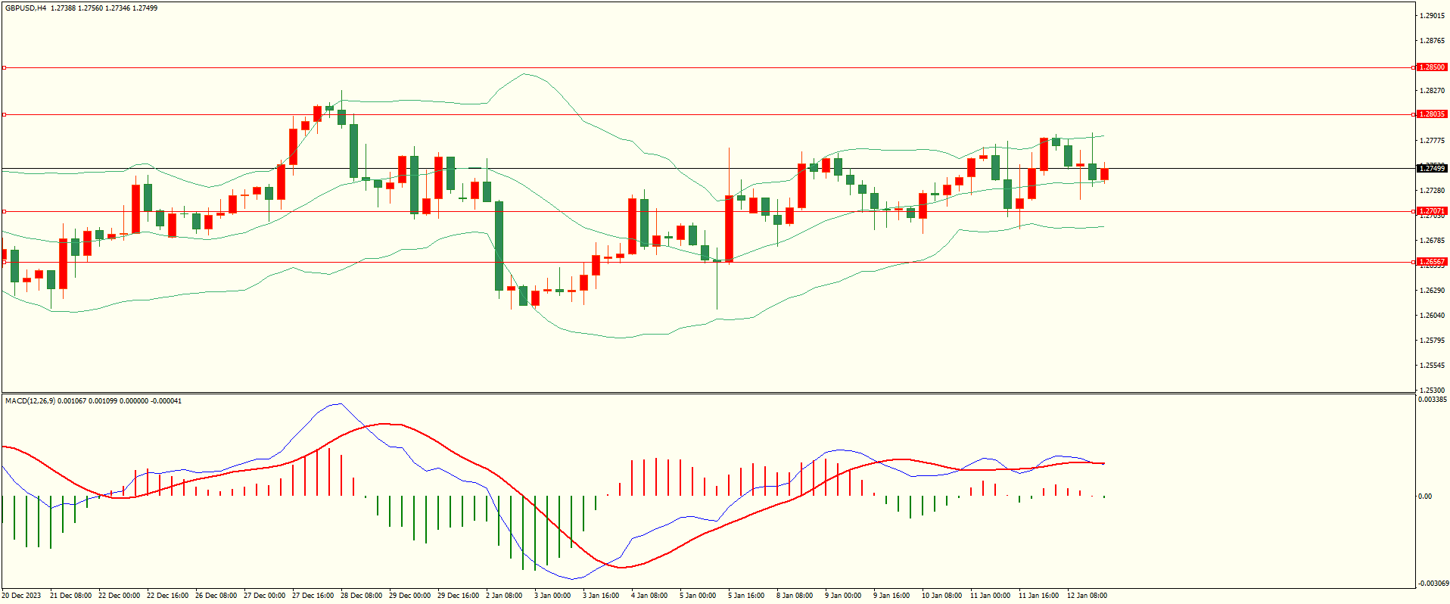1450x604 pixels.
Task: Click the GBPUSD,H4 symbol title text
Action: pos(26,8)
